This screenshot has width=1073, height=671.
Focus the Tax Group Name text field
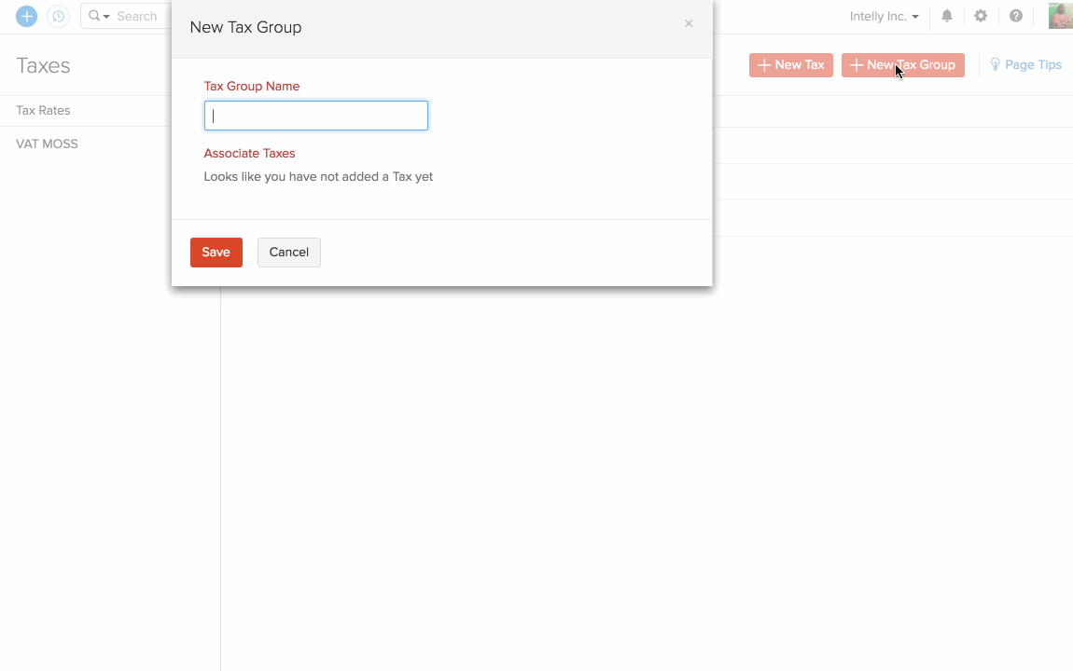(315, 116)
